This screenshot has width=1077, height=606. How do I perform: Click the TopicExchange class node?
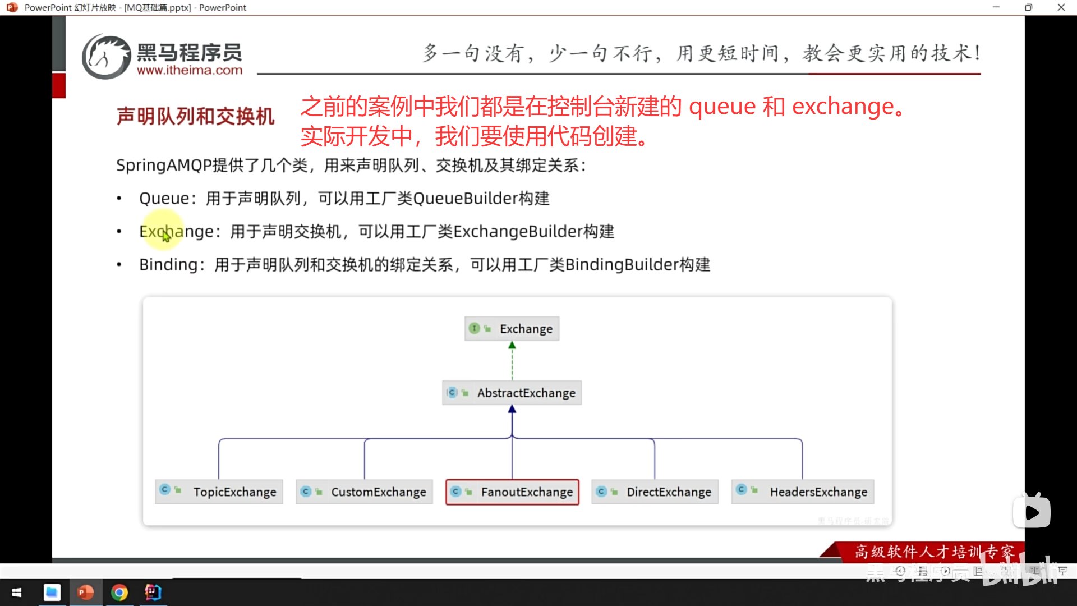click(219, 492)
